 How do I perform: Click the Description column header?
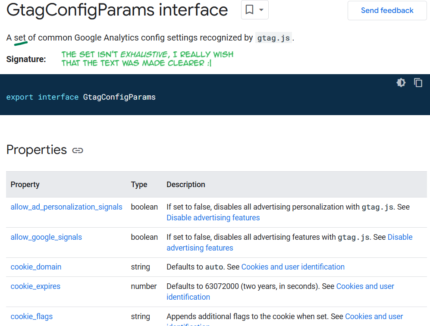click(185, 185)
